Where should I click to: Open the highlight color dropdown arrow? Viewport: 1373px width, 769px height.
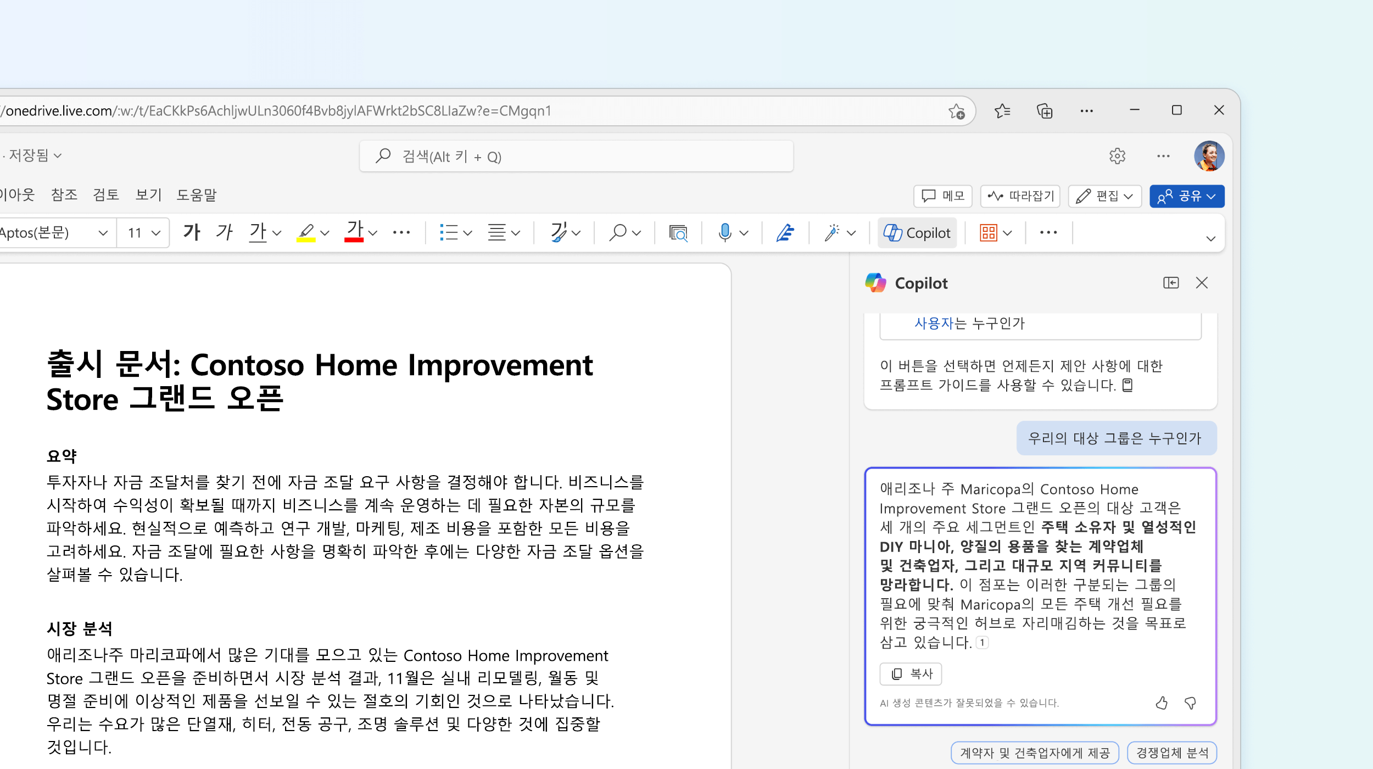(325, 233)
